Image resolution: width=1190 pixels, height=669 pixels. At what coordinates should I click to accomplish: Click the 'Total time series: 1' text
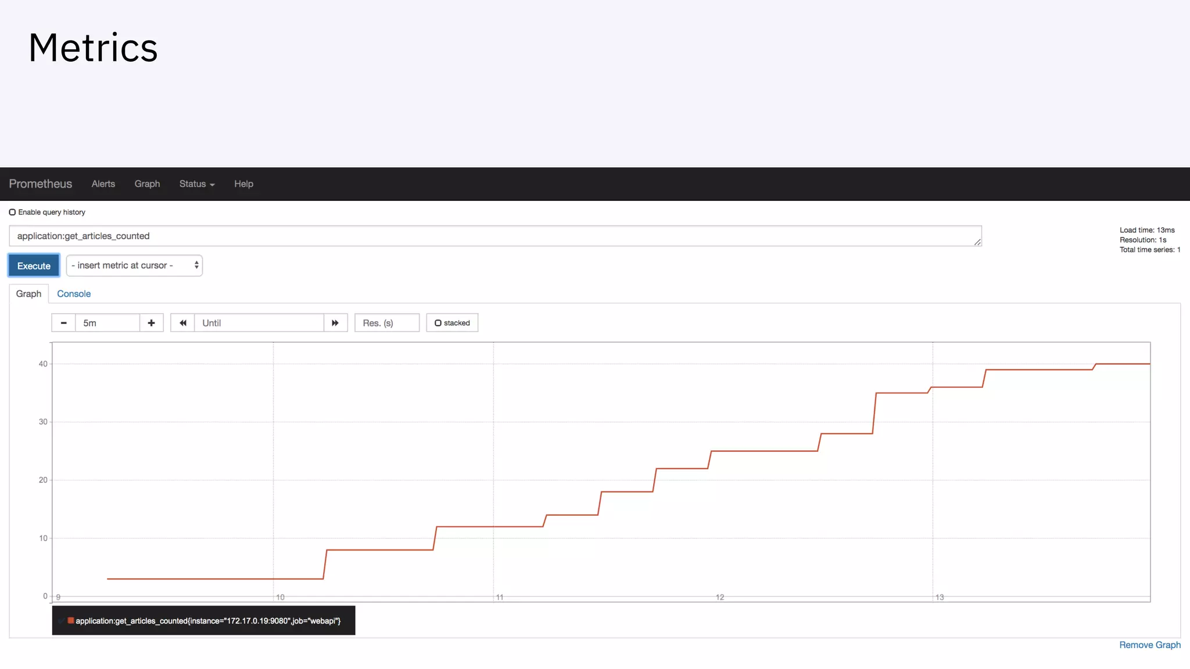[1150, 250]
